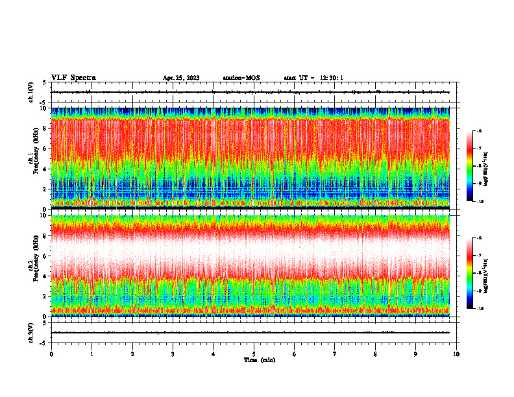This screenshot has height=397, width=514.
Task: Click the ch.1 voltage waveform trace
Action: click(x=251, y=92)
